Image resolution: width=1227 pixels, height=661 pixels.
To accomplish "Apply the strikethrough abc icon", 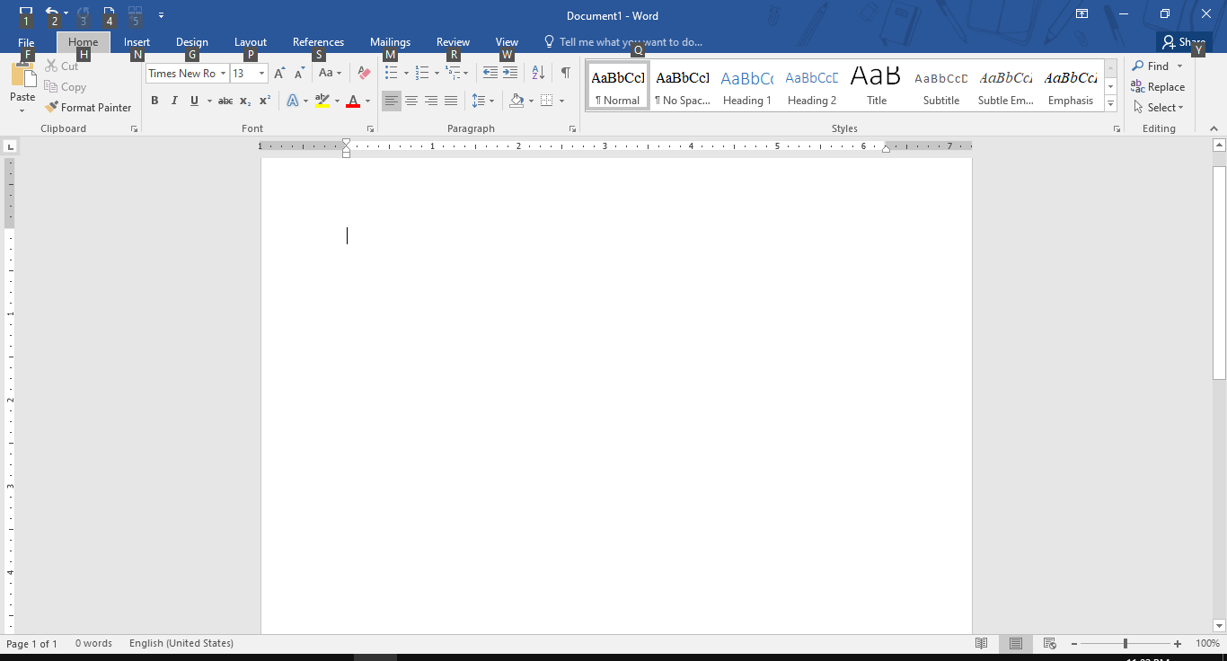I will pyautogui.click(x=225, y=101).
